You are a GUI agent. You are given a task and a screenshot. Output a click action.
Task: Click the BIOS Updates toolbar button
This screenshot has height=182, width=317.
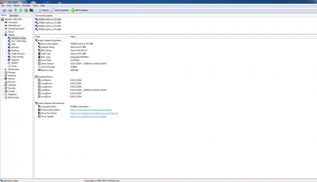coord(79,10)
